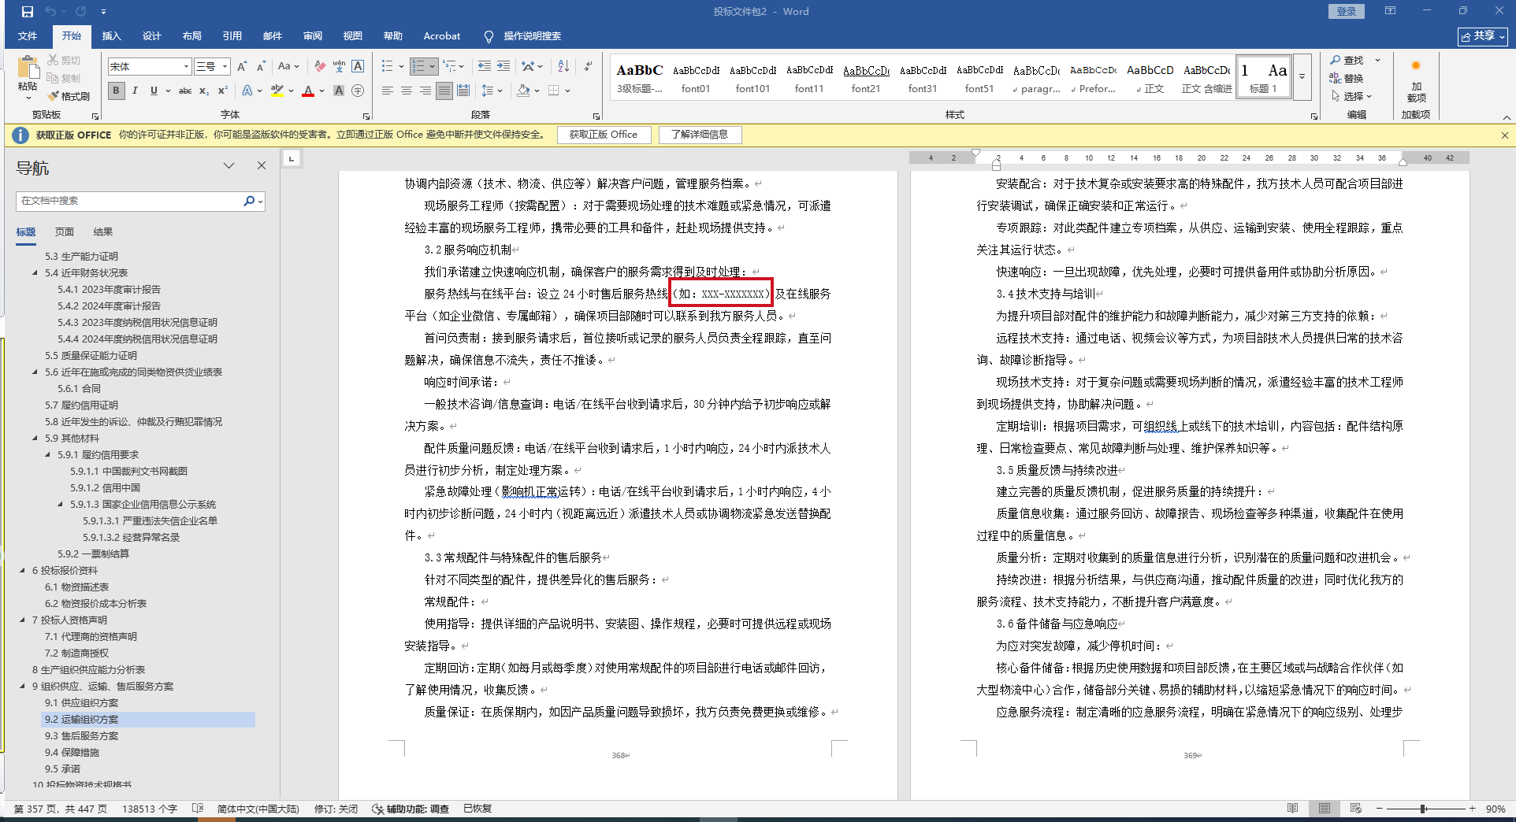Image resolution: width=1516 pixels, height=822 pixels.
Task: Select the Format Painter tool
Action: click(x=69, y=96)
